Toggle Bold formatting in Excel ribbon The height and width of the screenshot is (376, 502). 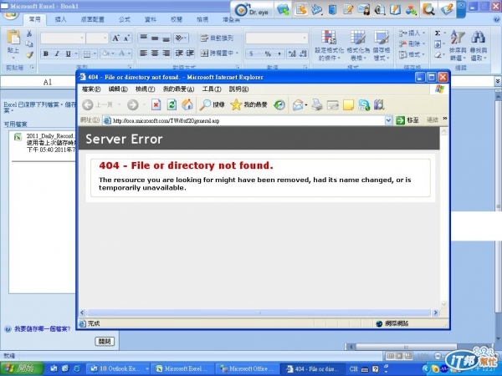pyautogui.click(x=46, y=53)
